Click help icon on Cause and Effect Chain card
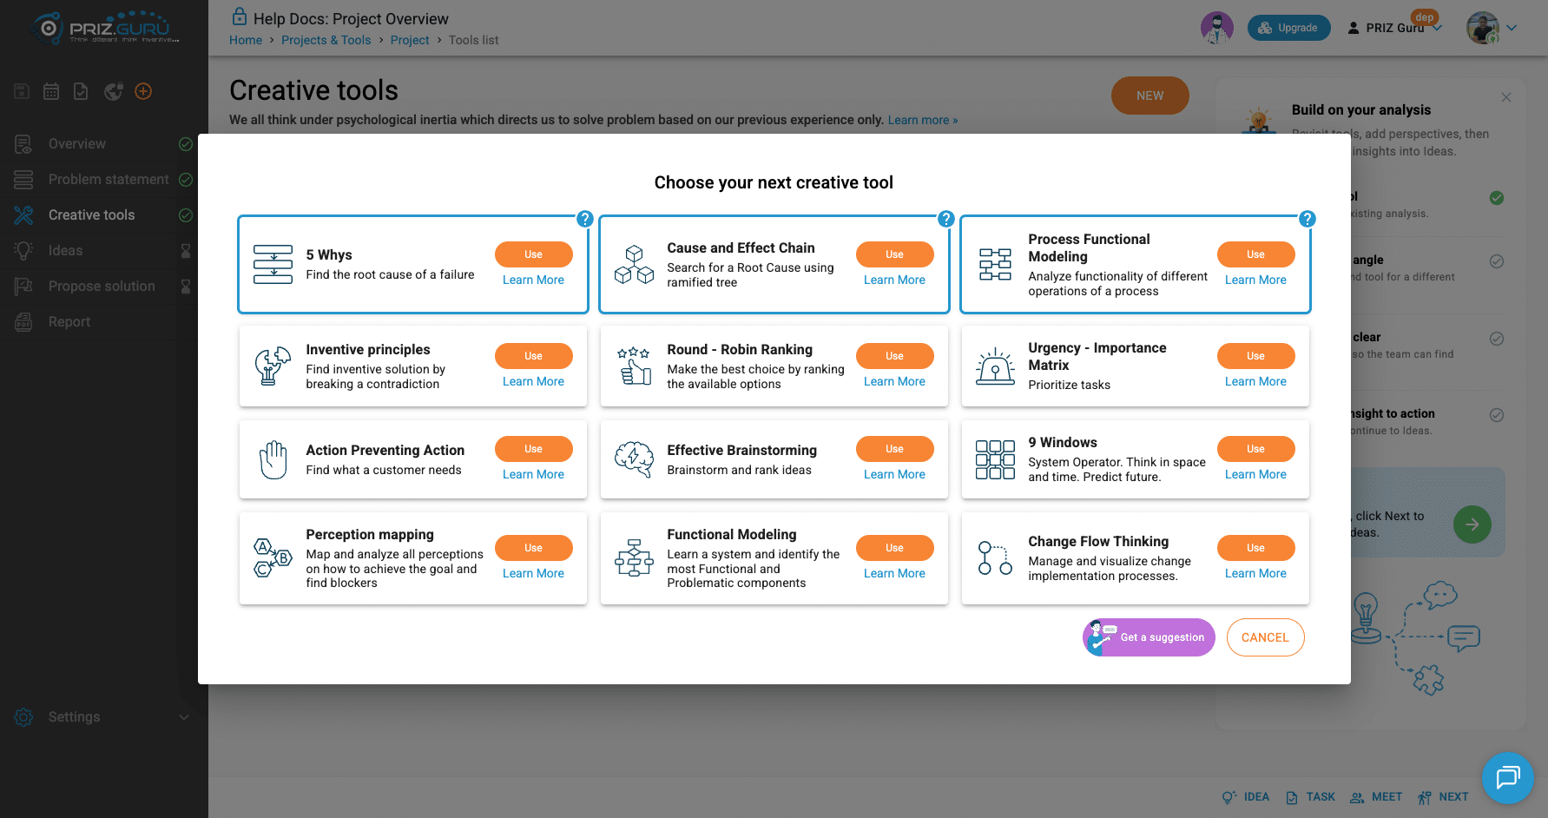1548x818 pixels. (946, 219)
